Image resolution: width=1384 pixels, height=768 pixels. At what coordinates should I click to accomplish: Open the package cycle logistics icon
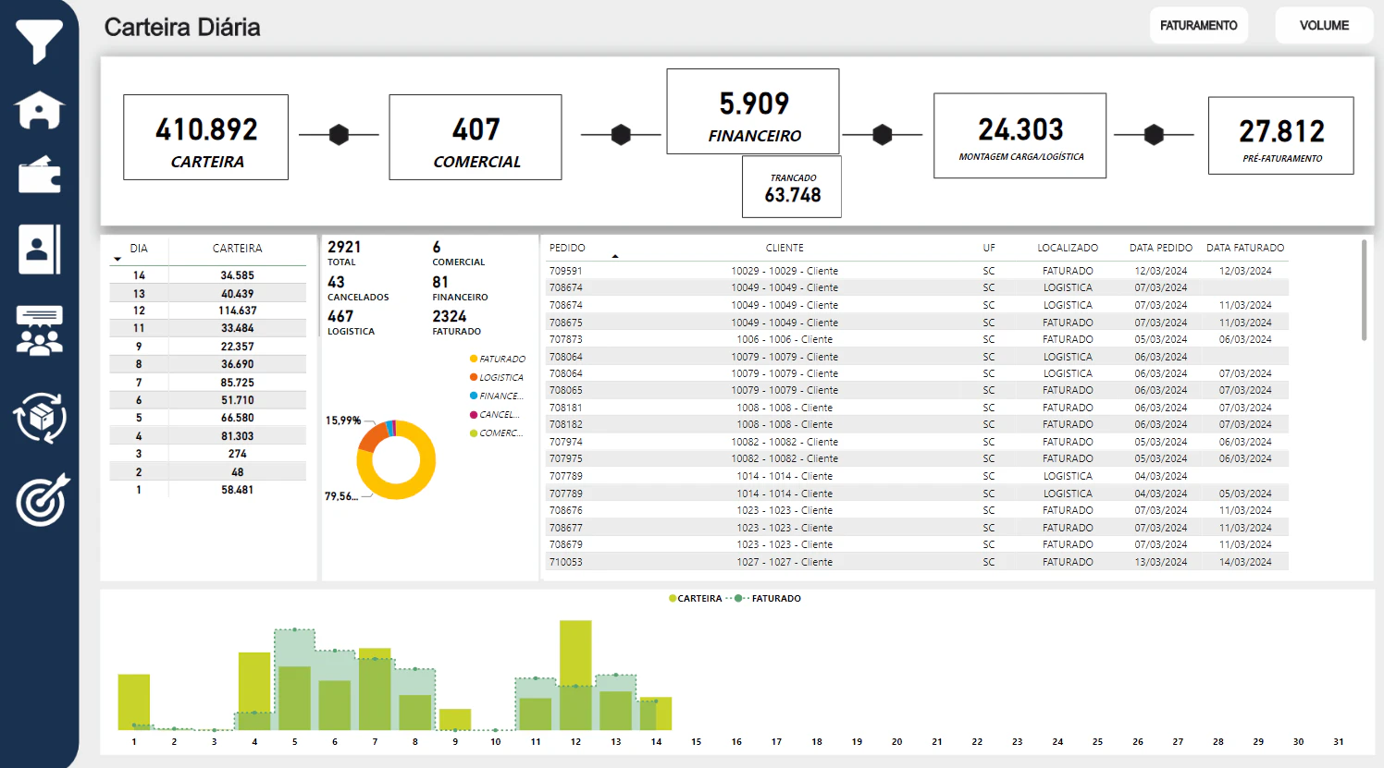coord(40,418)
